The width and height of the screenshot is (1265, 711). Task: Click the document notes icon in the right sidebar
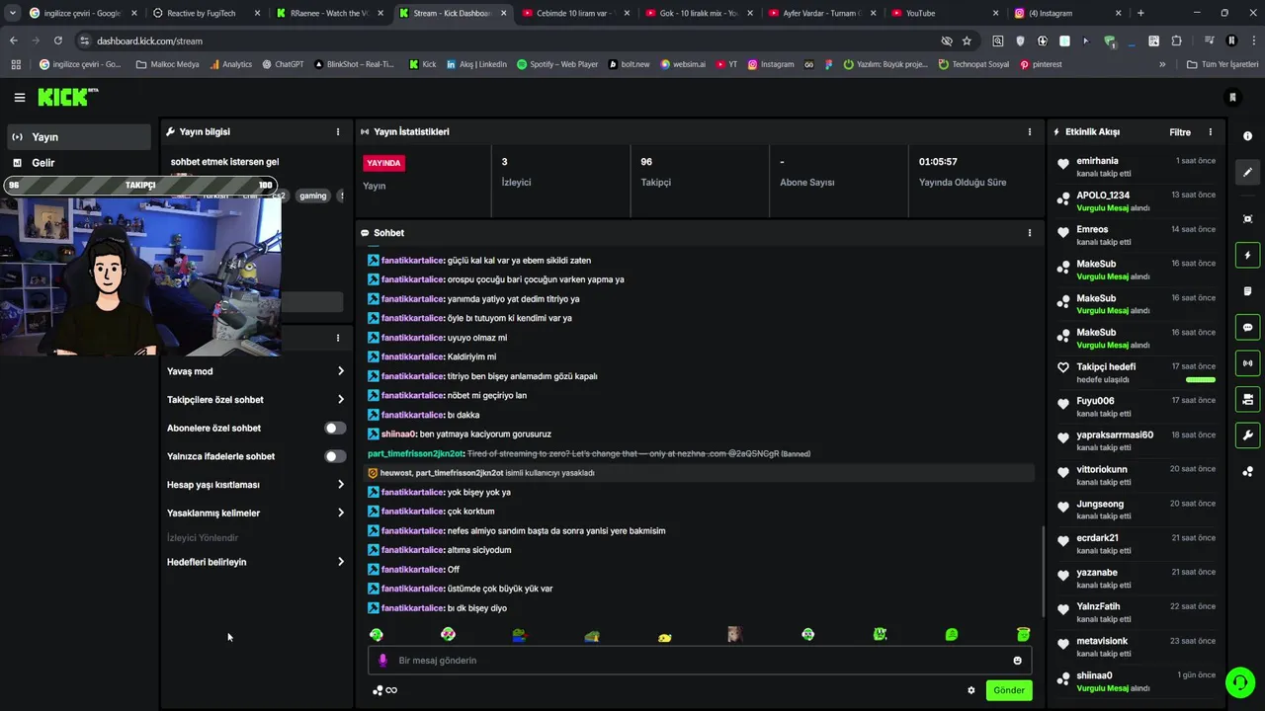click(x=1247, y=291)
